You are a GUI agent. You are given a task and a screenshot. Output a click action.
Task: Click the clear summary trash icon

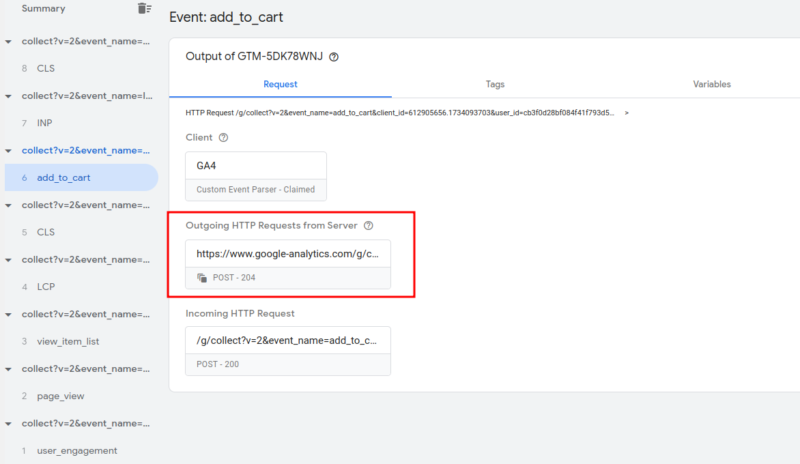[144, 8]
